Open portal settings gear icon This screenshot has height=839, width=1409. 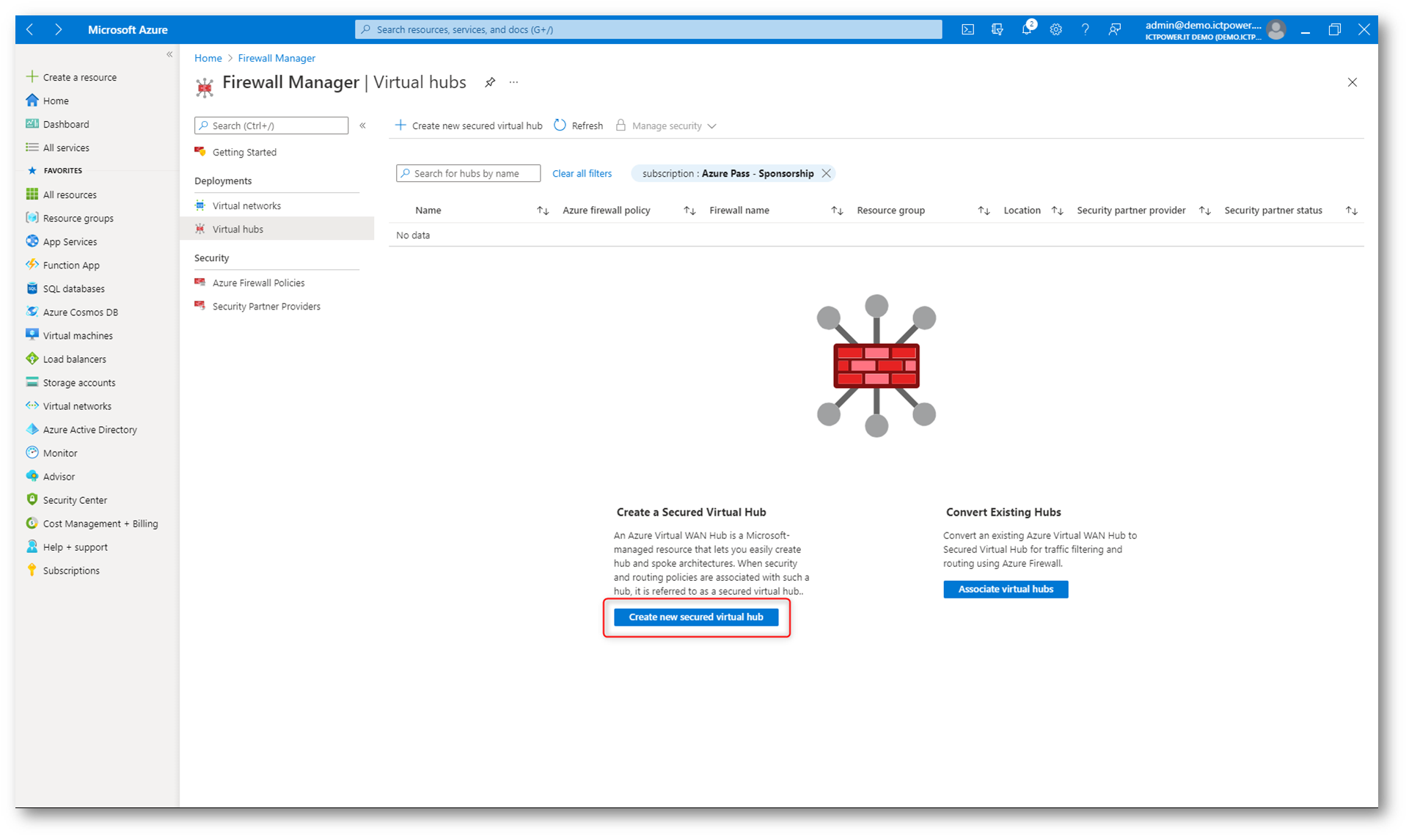click(1055, 29)
